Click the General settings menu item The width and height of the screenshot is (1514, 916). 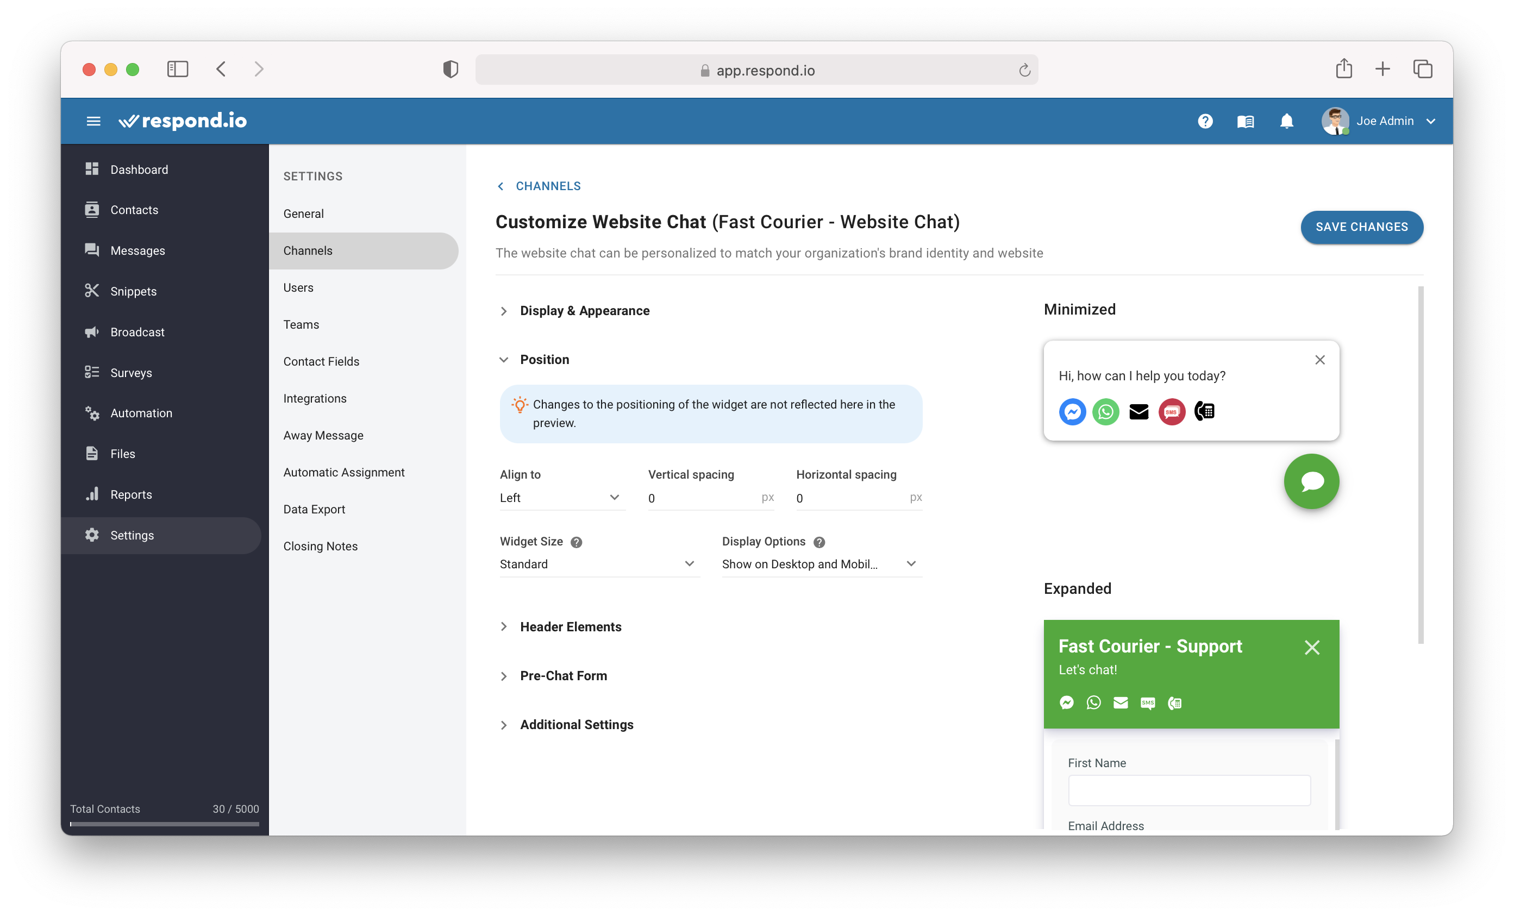click(303, 213)
